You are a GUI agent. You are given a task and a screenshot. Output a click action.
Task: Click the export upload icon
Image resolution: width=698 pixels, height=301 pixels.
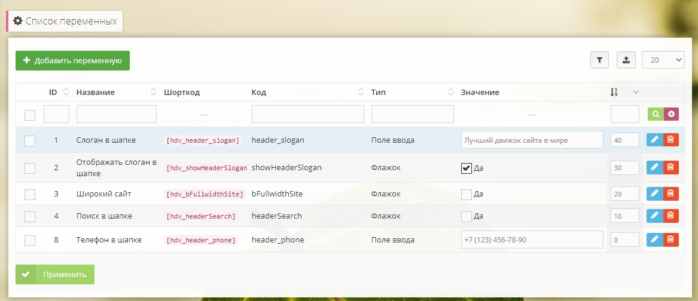click(626, 60)
